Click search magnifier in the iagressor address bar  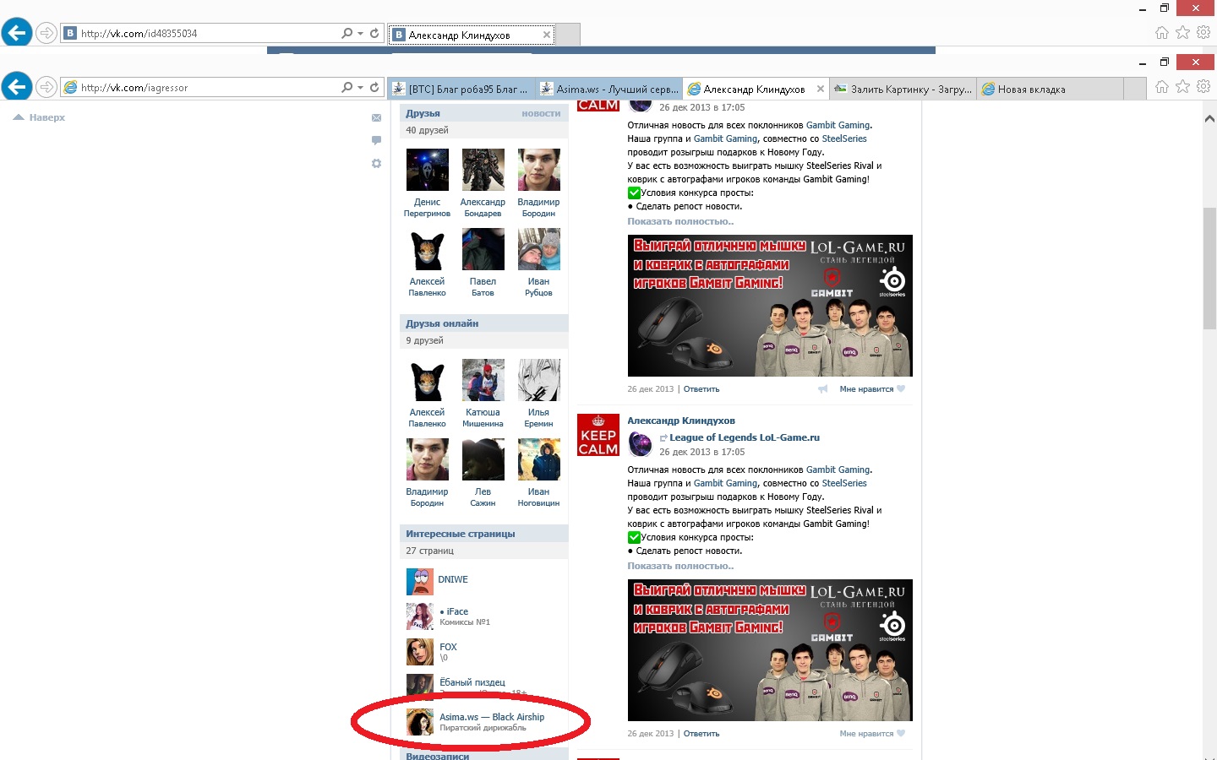coord(347,87)
